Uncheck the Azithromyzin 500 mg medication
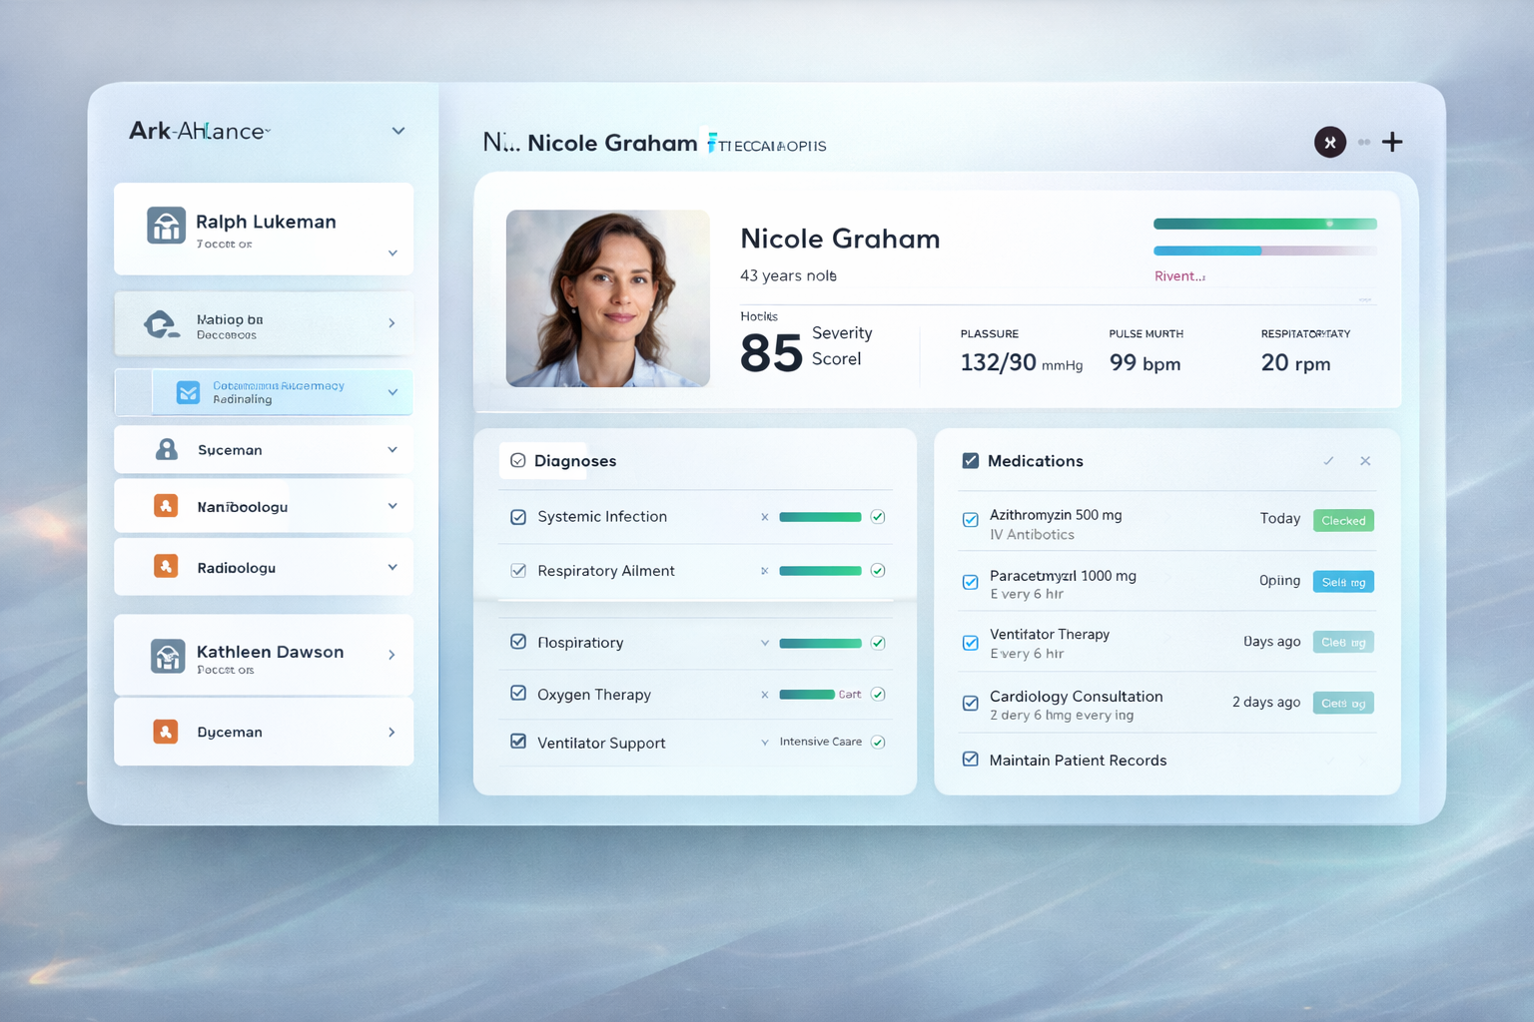Viewport: 1534px width, 1022px height. [x=970, y=520]
